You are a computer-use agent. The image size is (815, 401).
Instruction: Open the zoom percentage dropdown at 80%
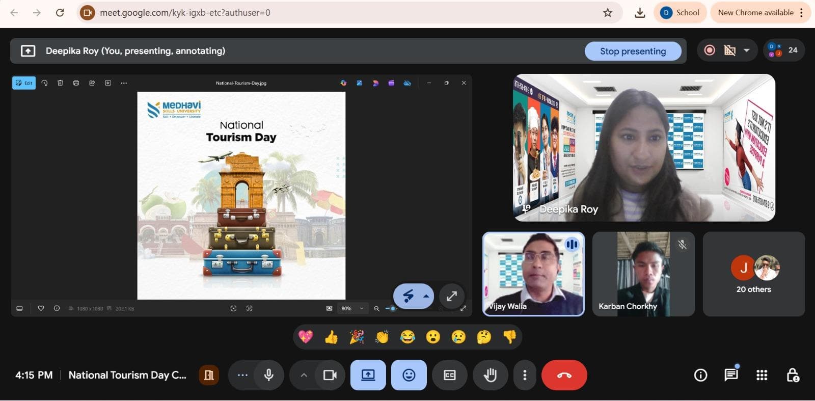click(x=352, y=308)
